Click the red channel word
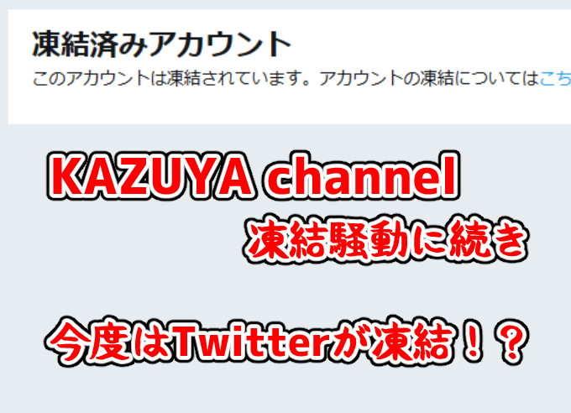This screenshot has width=571, height=413. 363,175
